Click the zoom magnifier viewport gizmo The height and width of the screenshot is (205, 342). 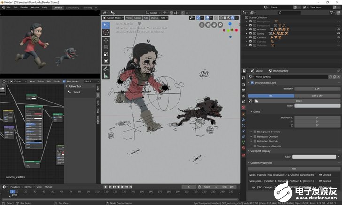pyautogui.click(x=220, y=25)
